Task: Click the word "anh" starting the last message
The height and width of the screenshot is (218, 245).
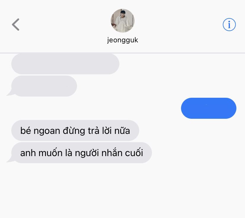Action: point(28,153)
